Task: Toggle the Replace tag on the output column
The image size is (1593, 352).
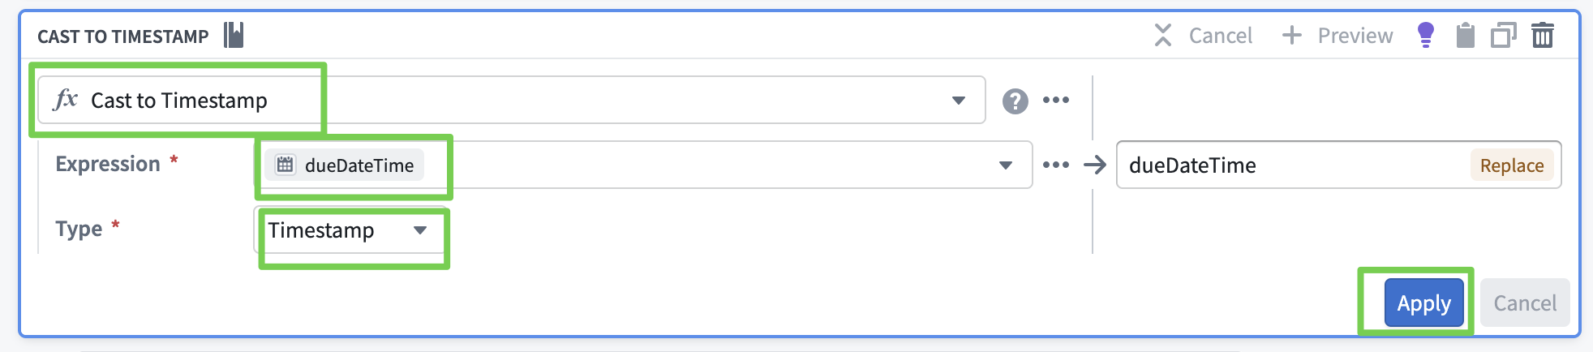Action: pos(1511,165)
